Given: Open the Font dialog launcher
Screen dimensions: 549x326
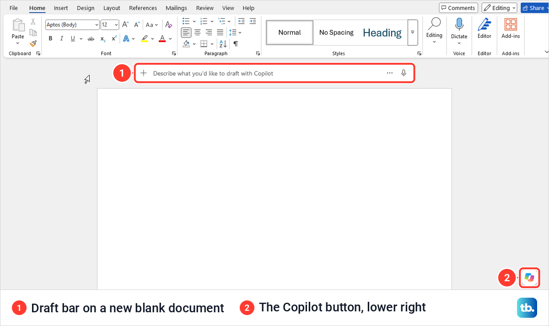Looking at the screenshot, I should (174, 53).
